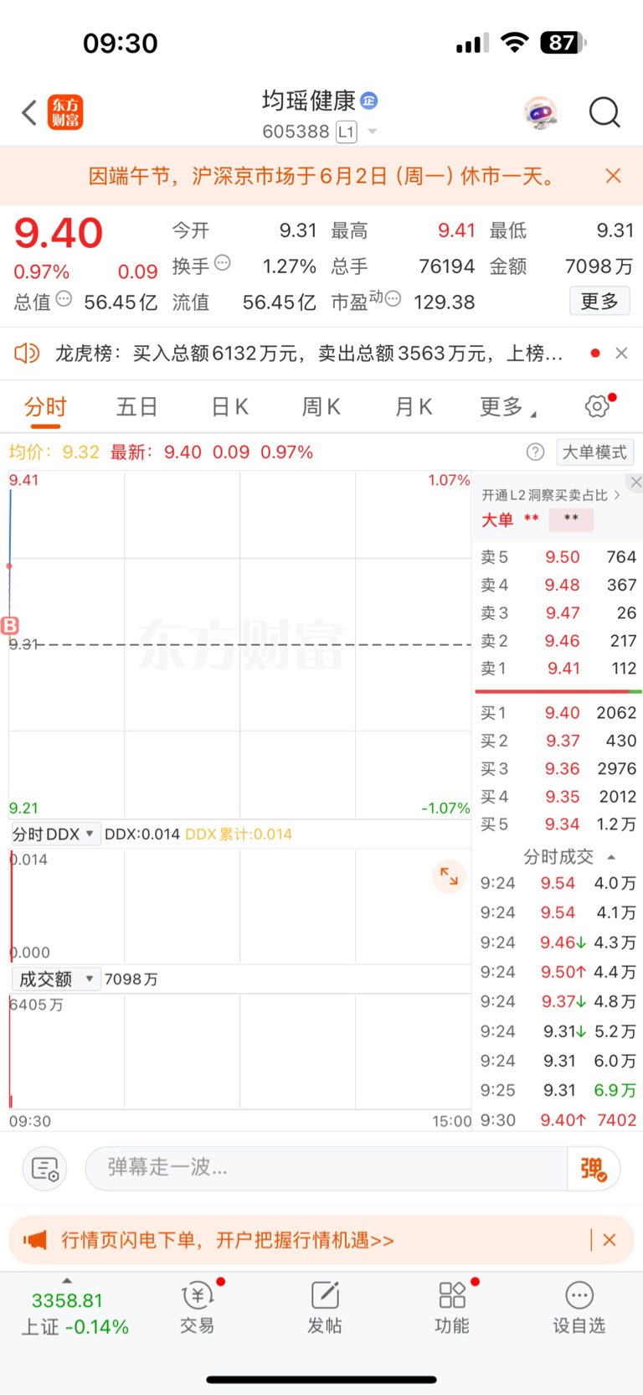Expand the 更多 chart period menu
Image resolution: width=643 pixels, height=1395 pixels.
tap(507, 407)
